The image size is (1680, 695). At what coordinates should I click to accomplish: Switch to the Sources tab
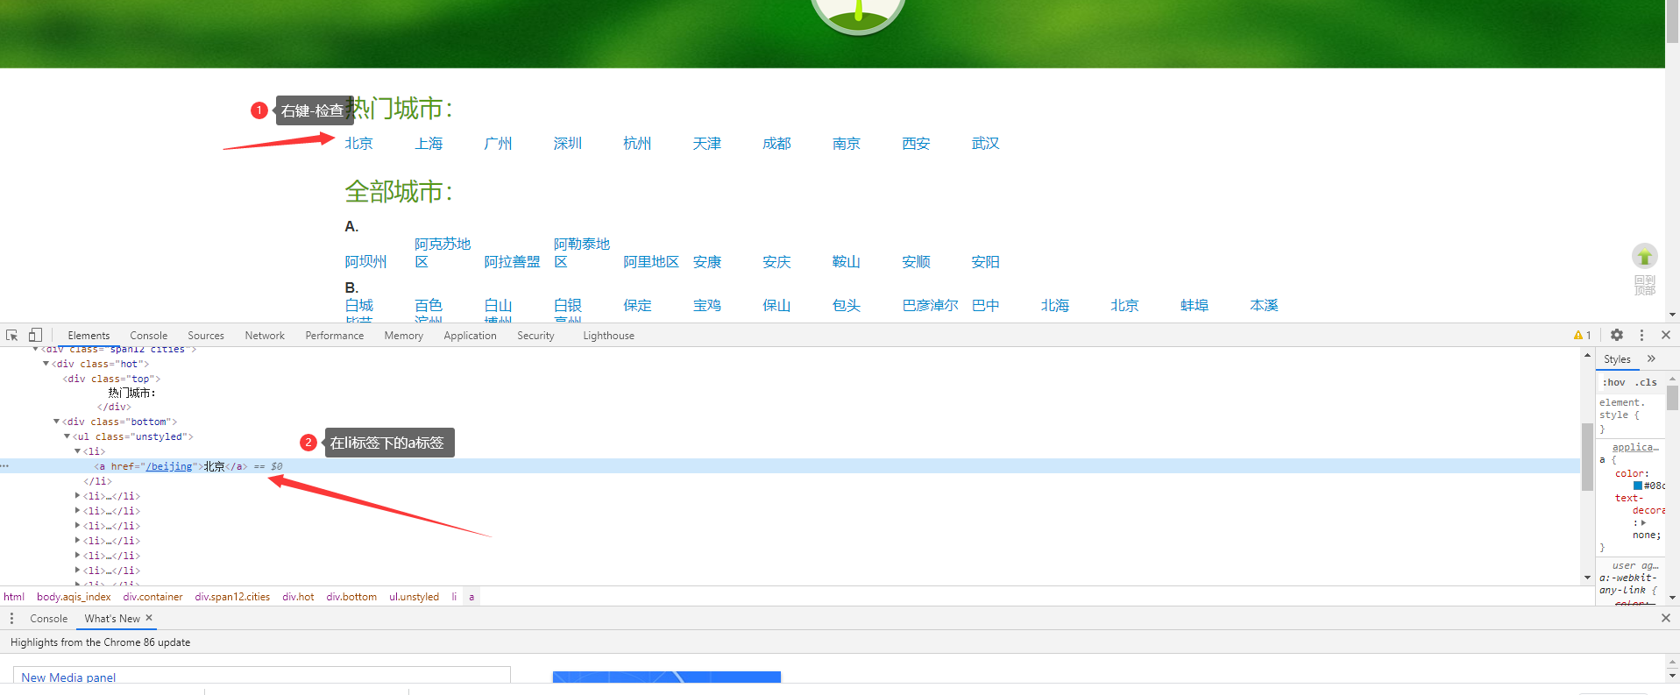pos(206,335)
